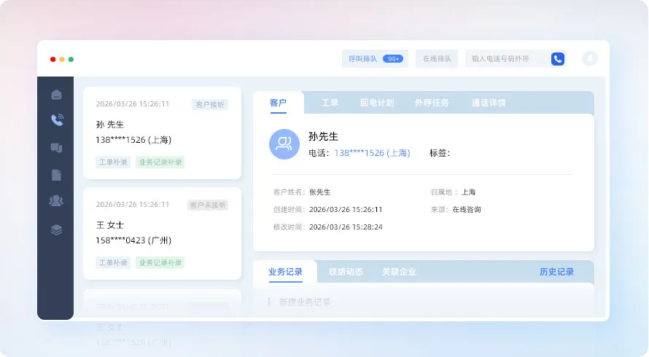Click modified time 2026/03/26 15:28:24
The image size is (649, 357).
pos(346,227)
